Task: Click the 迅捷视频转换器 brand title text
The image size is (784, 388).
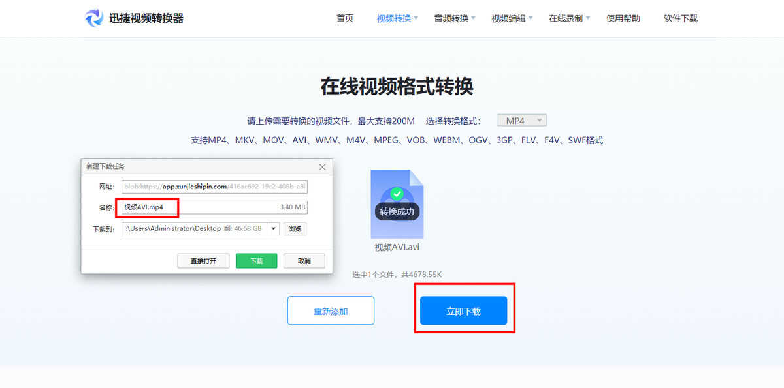Action: point(146,18)
